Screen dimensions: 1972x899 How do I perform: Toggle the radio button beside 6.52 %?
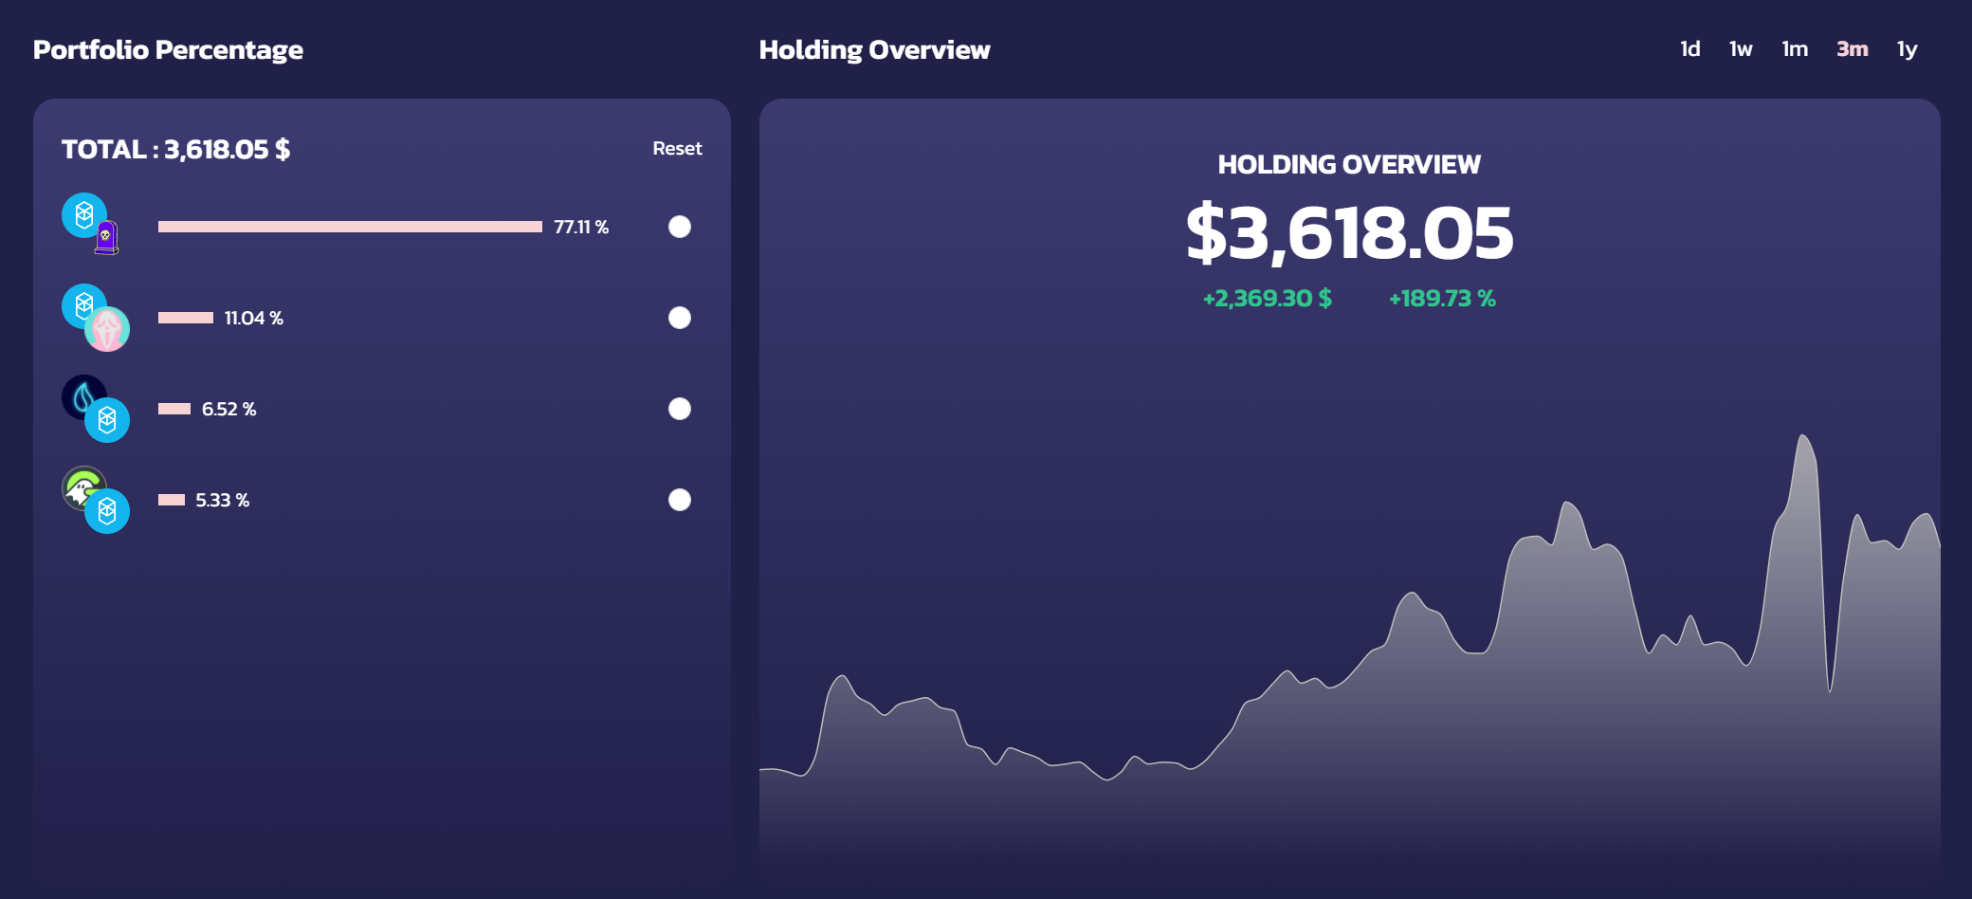(680, 409)
